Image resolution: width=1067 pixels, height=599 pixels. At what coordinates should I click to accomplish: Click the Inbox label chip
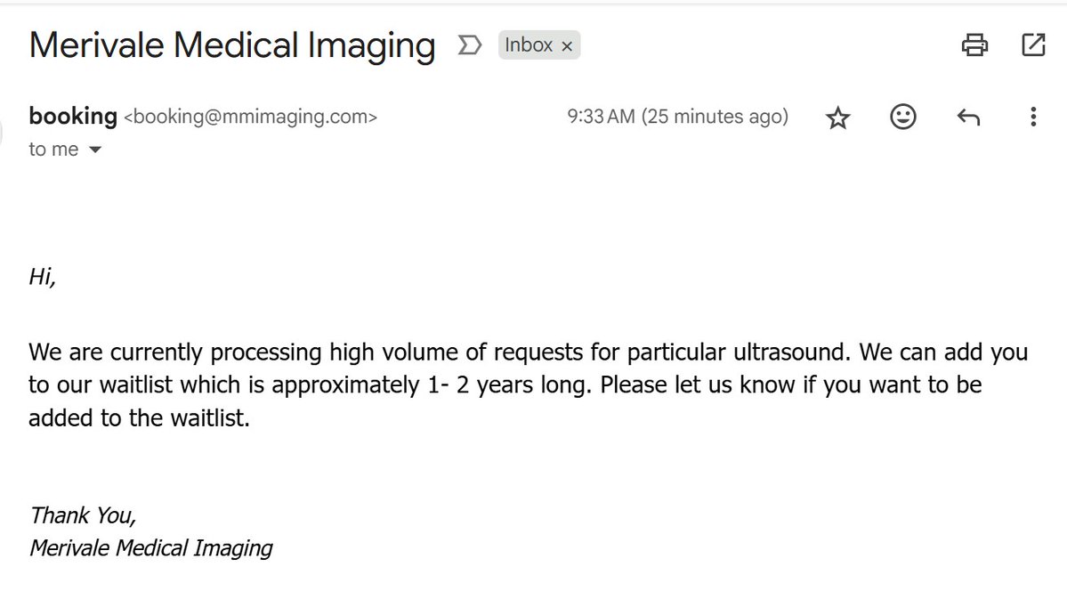[x=529, y=45]
